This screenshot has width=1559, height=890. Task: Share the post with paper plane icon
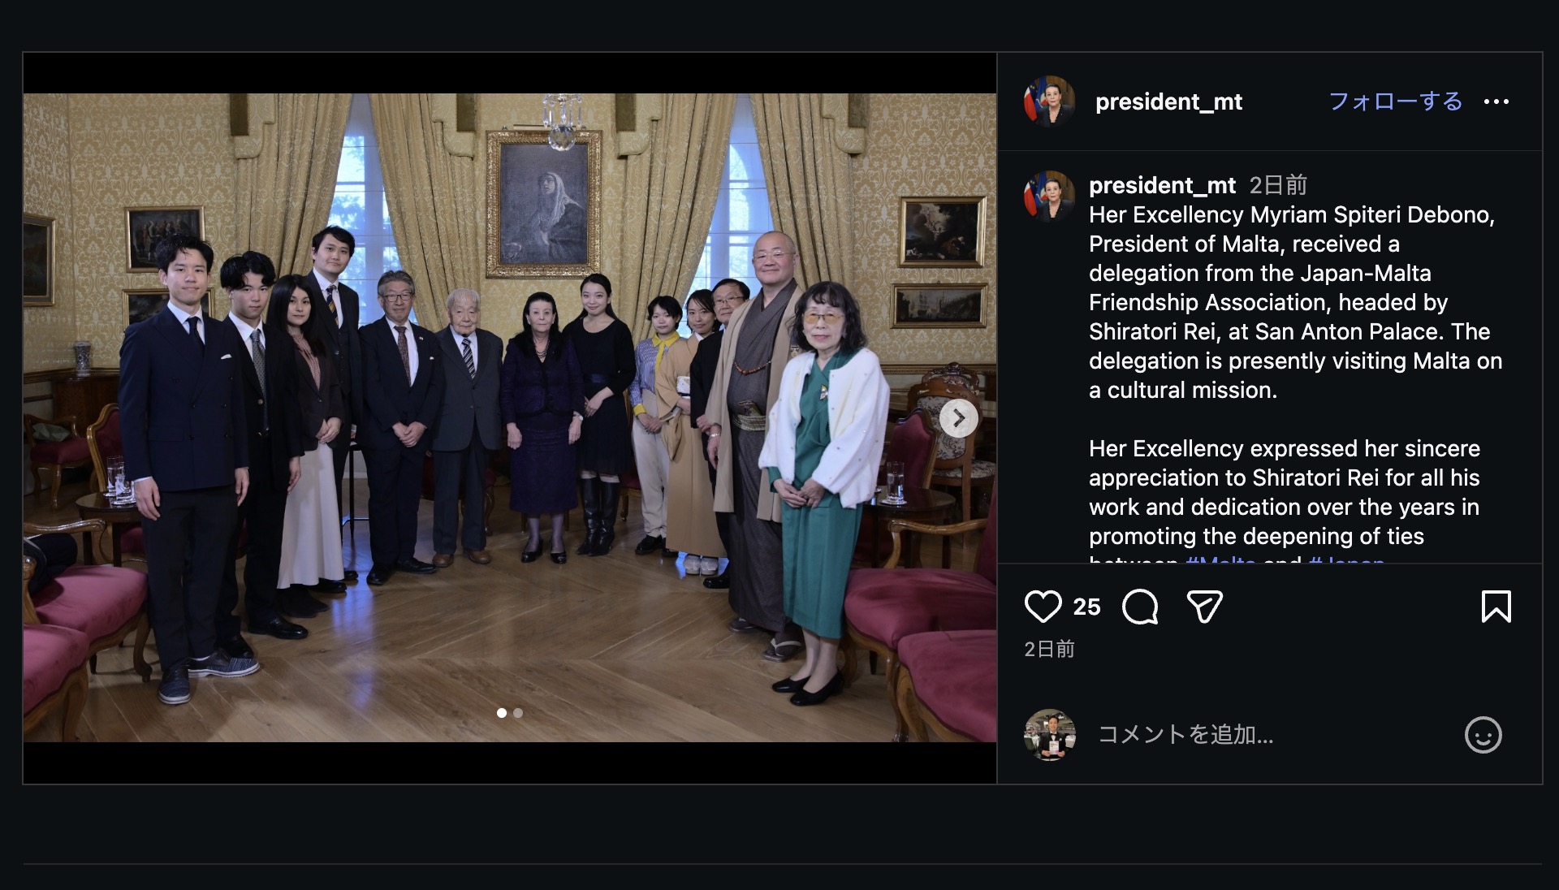(1204, 607)
